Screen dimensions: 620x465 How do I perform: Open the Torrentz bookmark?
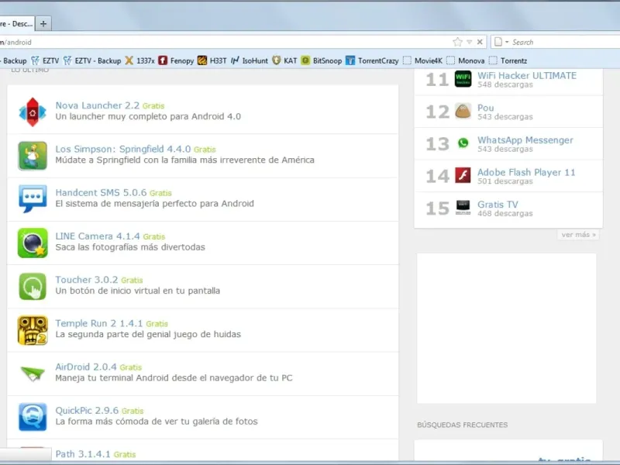(508, 60)
